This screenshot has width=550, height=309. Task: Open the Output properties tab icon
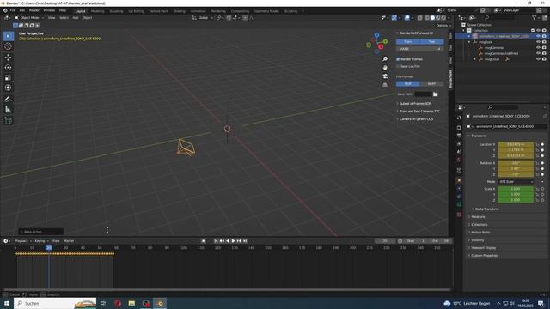[x=459, y=136]
